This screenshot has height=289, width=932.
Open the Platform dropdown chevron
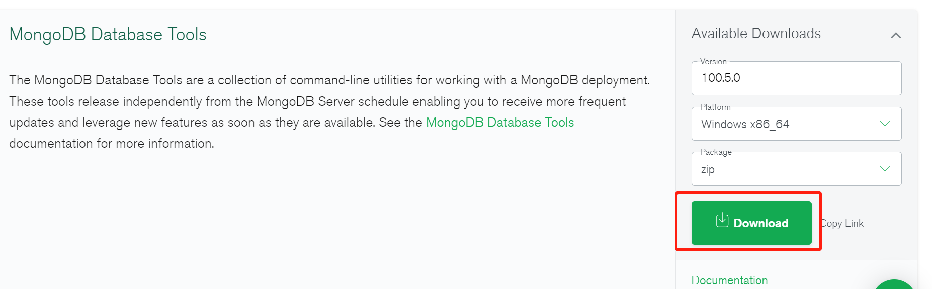(x=885, y=124)
